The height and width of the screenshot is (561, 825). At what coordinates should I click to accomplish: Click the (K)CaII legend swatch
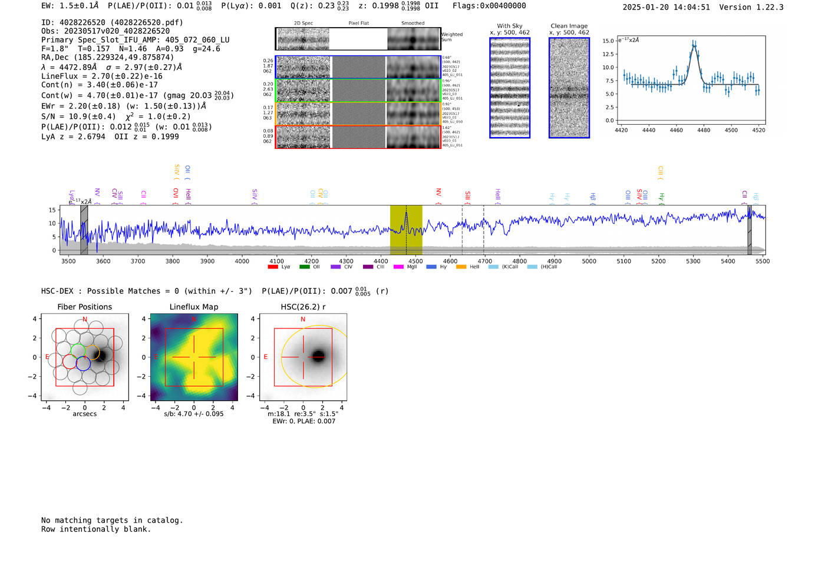coord(493,267)
